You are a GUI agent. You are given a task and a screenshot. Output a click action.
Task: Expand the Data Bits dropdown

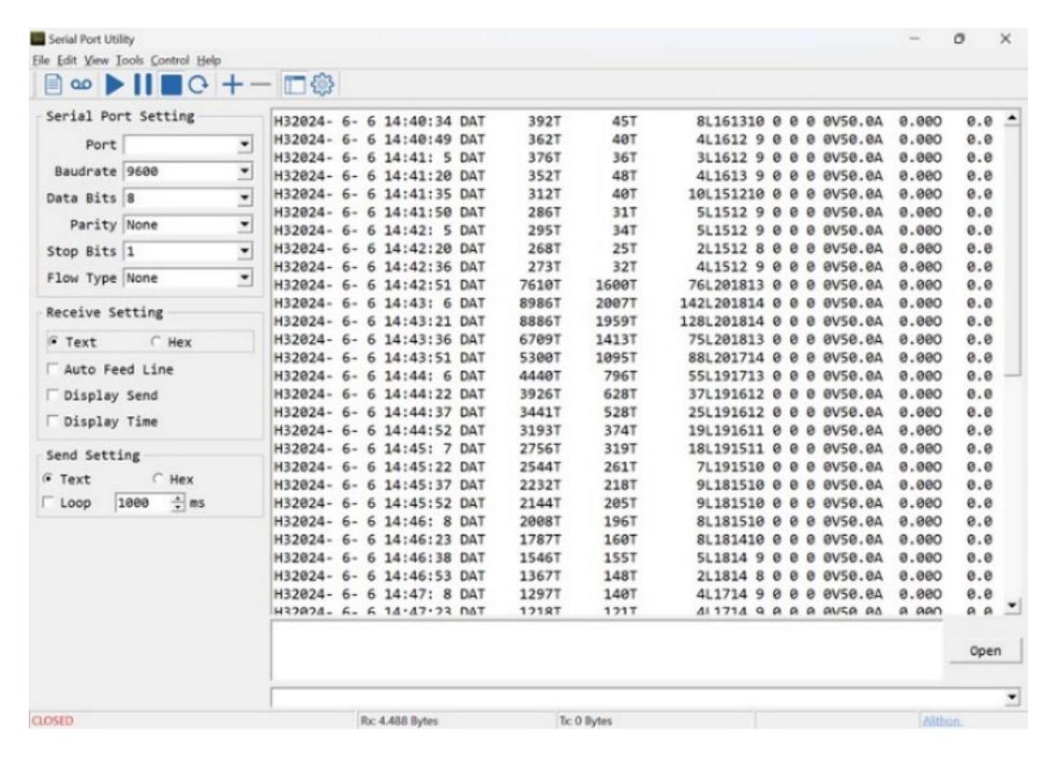245,198
